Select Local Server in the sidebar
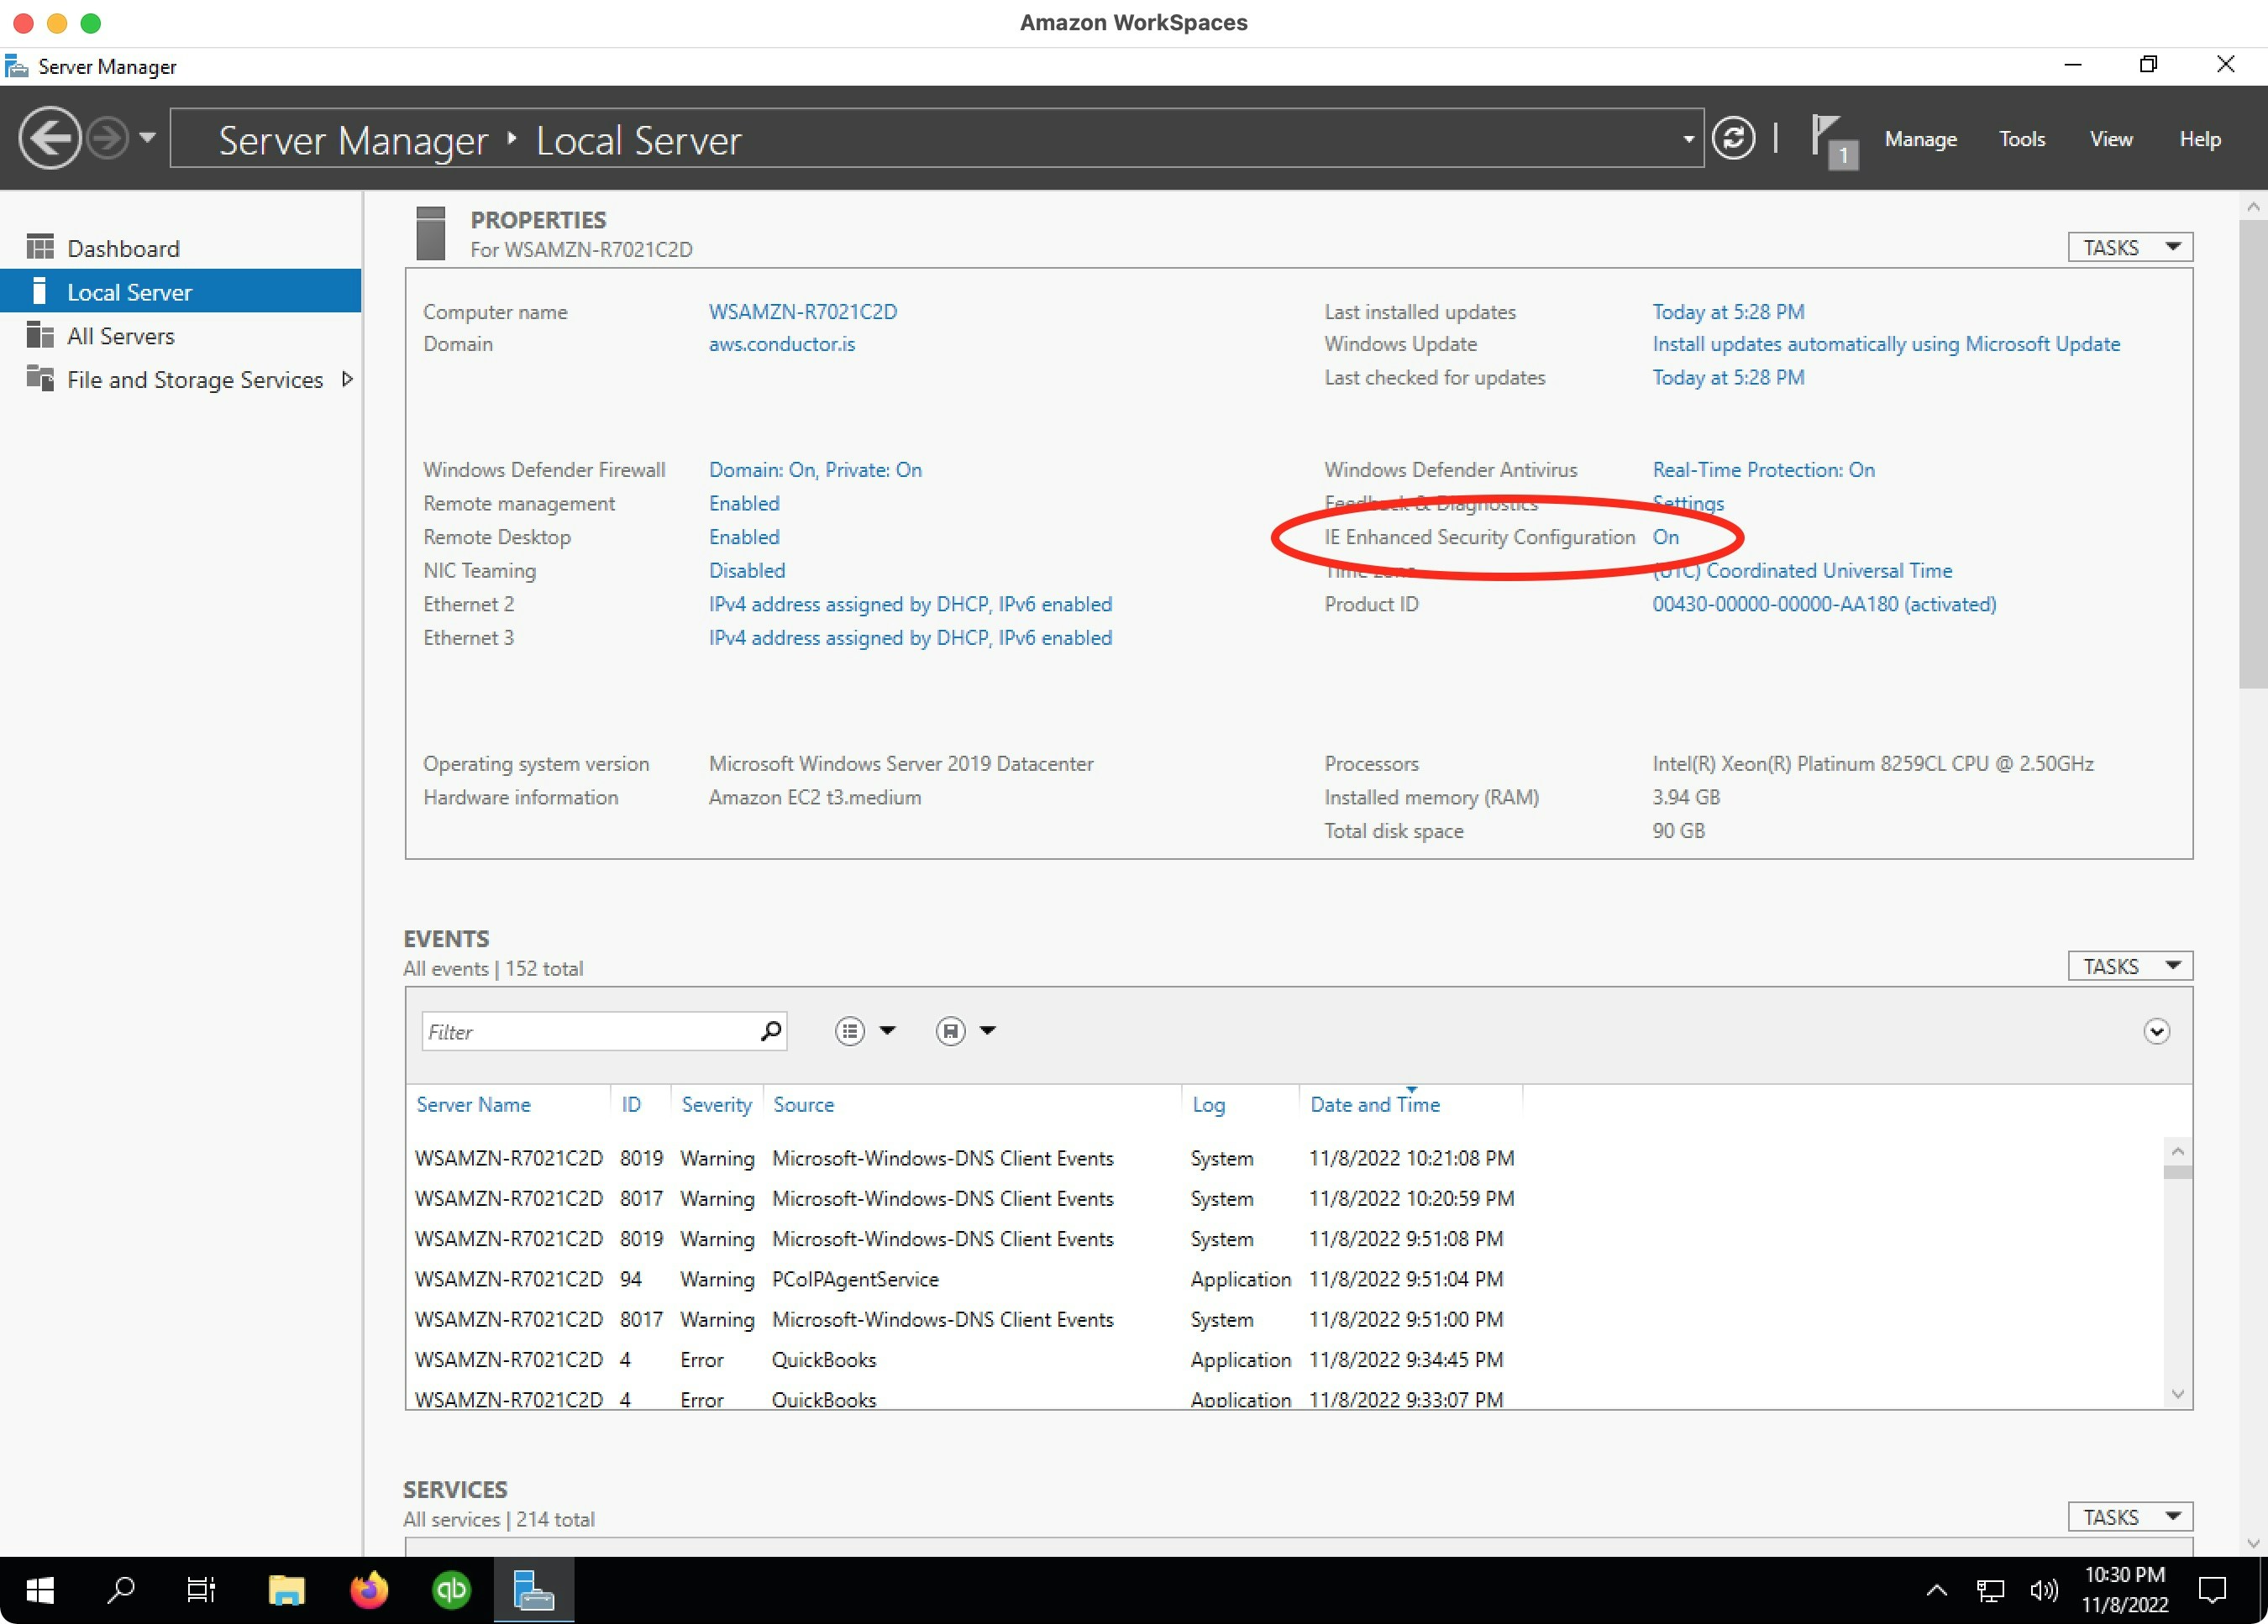The height and width of the screenshot is (1624, 2268). tap(181, 292)
